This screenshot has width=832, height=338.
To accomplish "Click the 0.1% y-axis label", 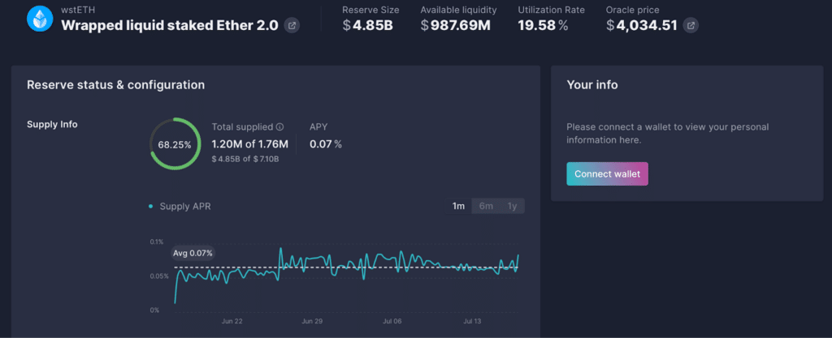I will point(157,242).
